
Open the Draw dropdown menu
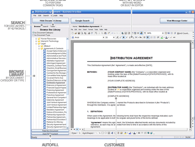pos(74,133)
